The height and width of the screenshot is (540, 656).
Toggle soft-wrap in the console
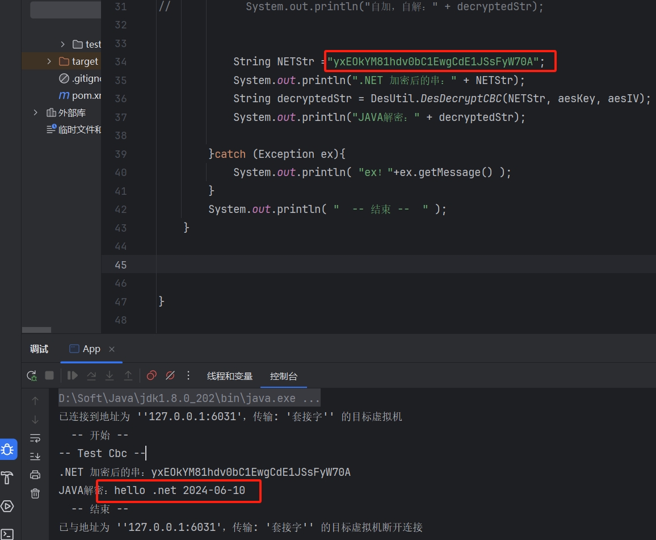click(x=35, y=438)
